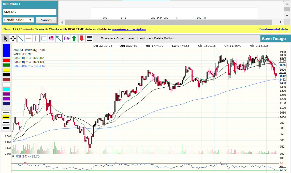Select the stacked parallel lines tool
Screen dimensions: 291x173
(89, 39)
